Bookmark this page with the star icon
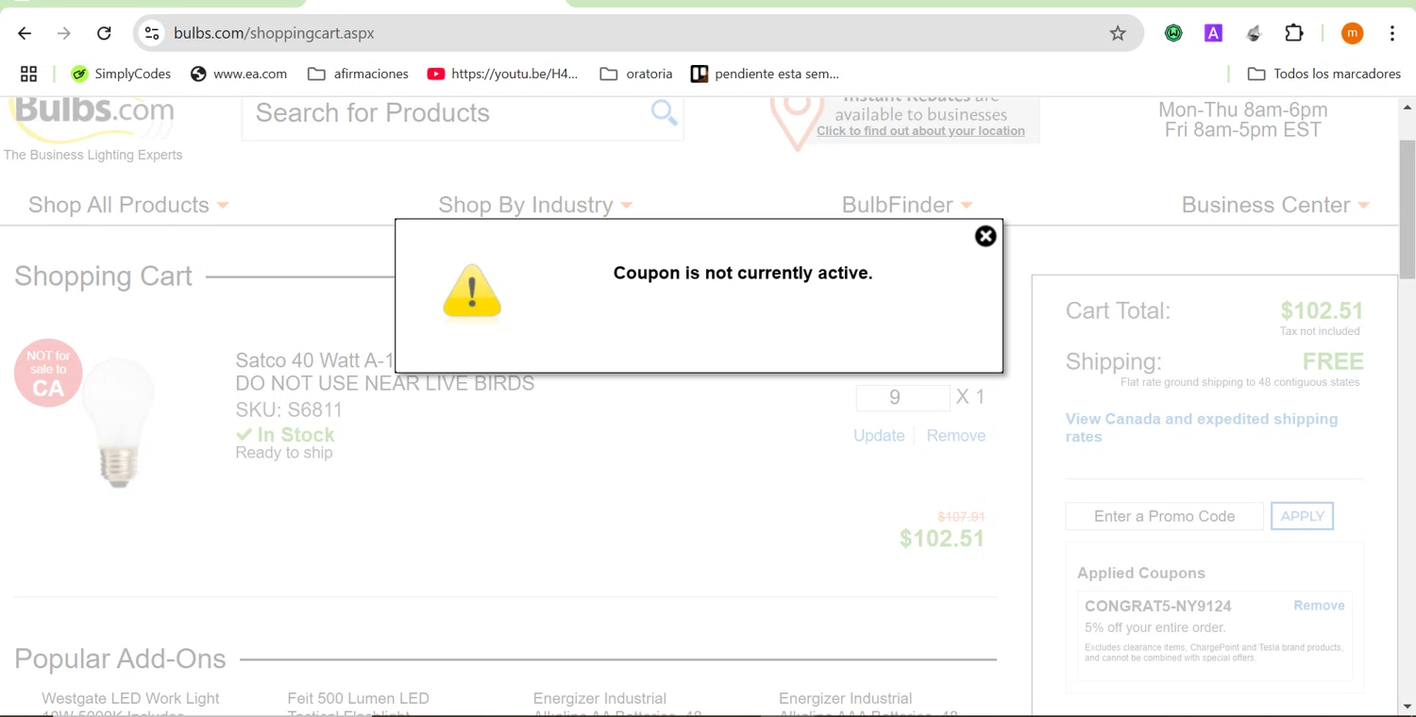The width and height of the screenshot is (1416, 717). (x=1118, y=33)
